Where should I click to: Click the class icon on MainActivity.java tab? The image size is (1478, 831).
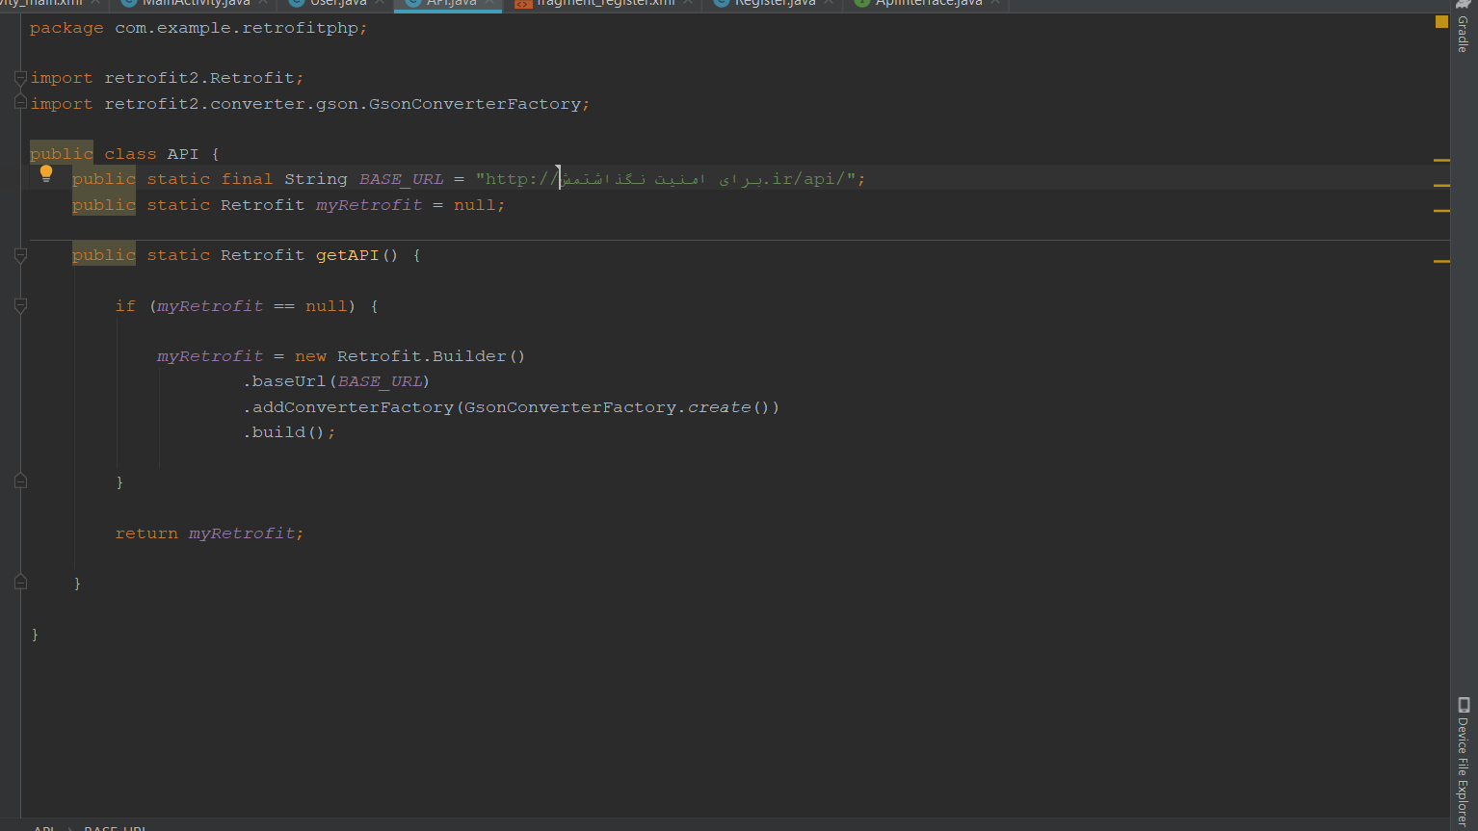click(x=130, y=3)
